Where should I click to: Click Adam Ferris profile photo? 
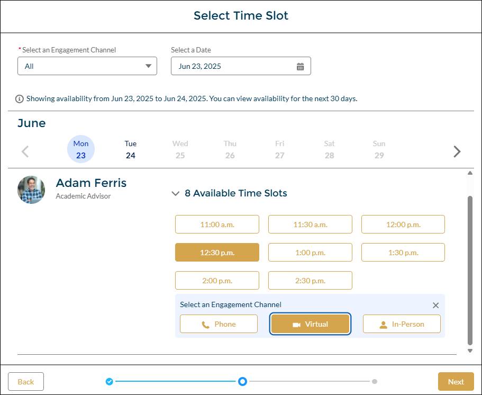tap(31, 190)
